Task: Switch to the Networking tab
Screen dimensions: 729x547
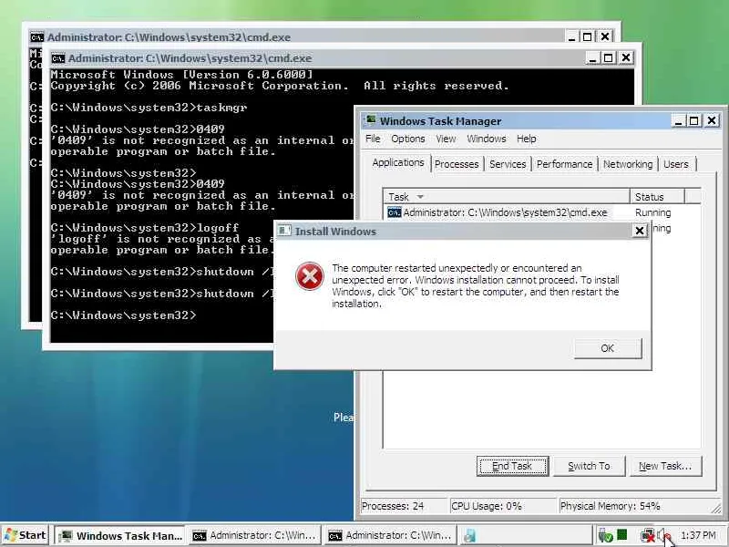Action: coord(628,164)
